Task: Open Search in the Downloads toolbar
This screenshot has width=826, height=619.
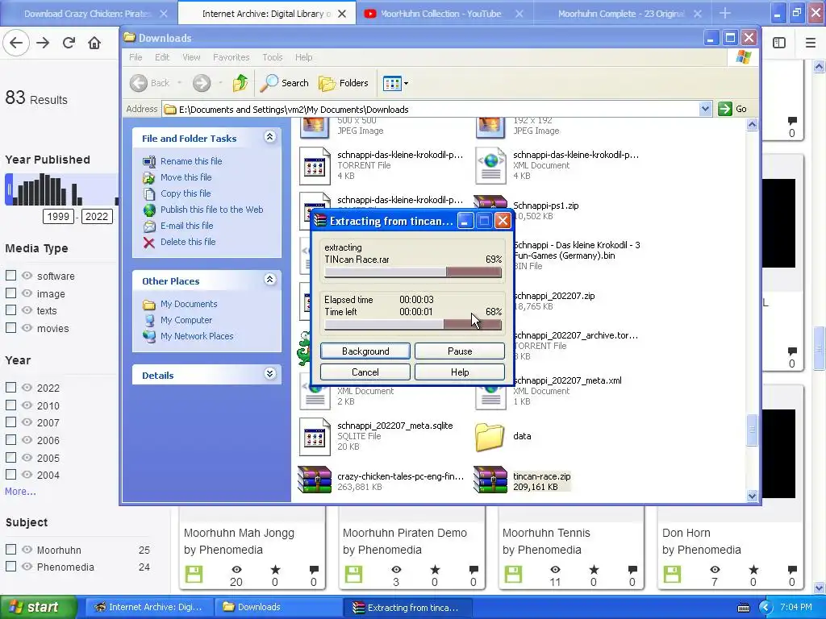Action: pos(285,83)
